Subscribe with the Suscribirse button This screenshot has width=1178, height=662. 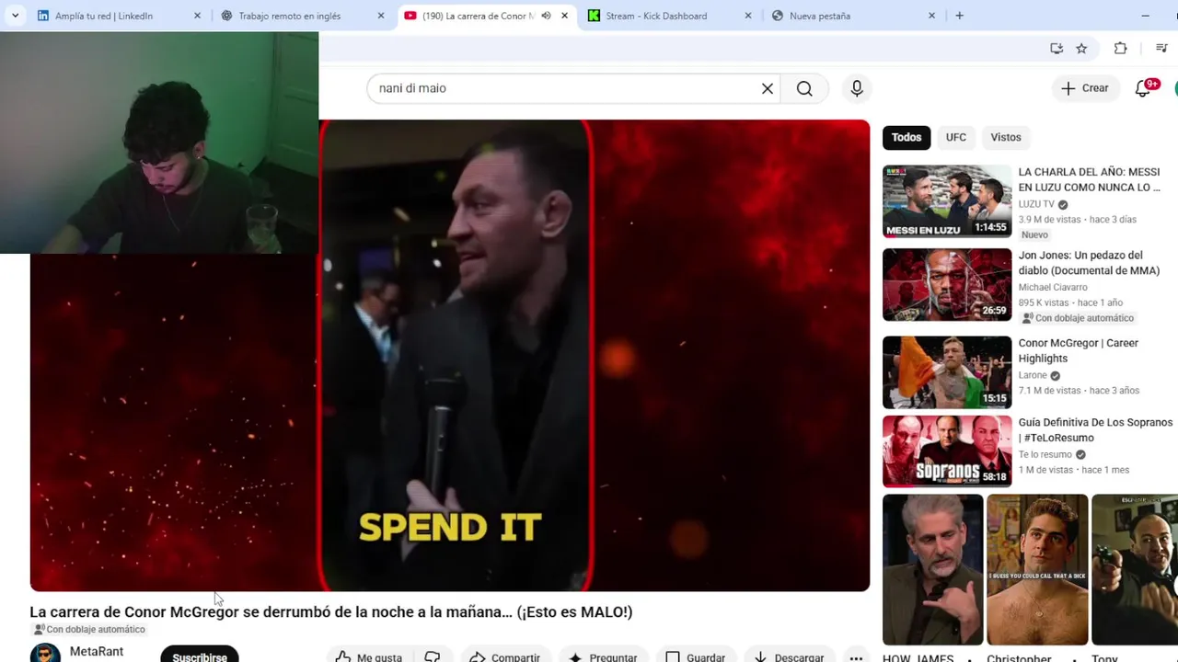200,655
